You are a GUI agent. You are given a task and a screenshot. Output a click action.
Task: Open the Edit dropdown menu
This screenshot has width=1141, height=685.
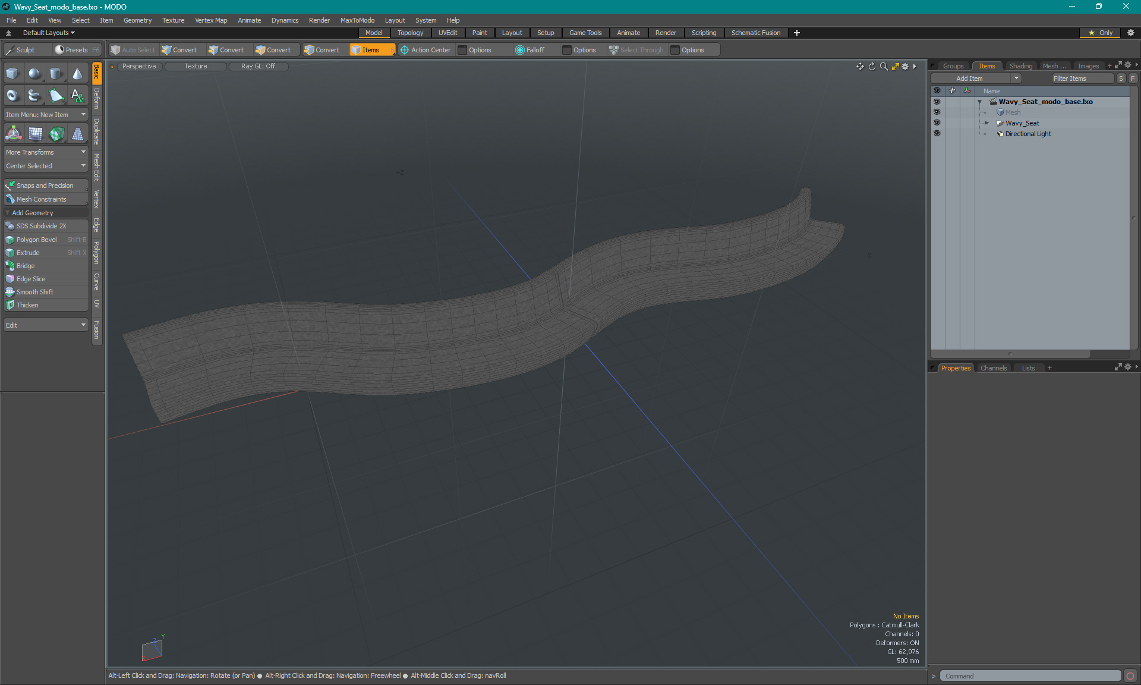point(33,20)
